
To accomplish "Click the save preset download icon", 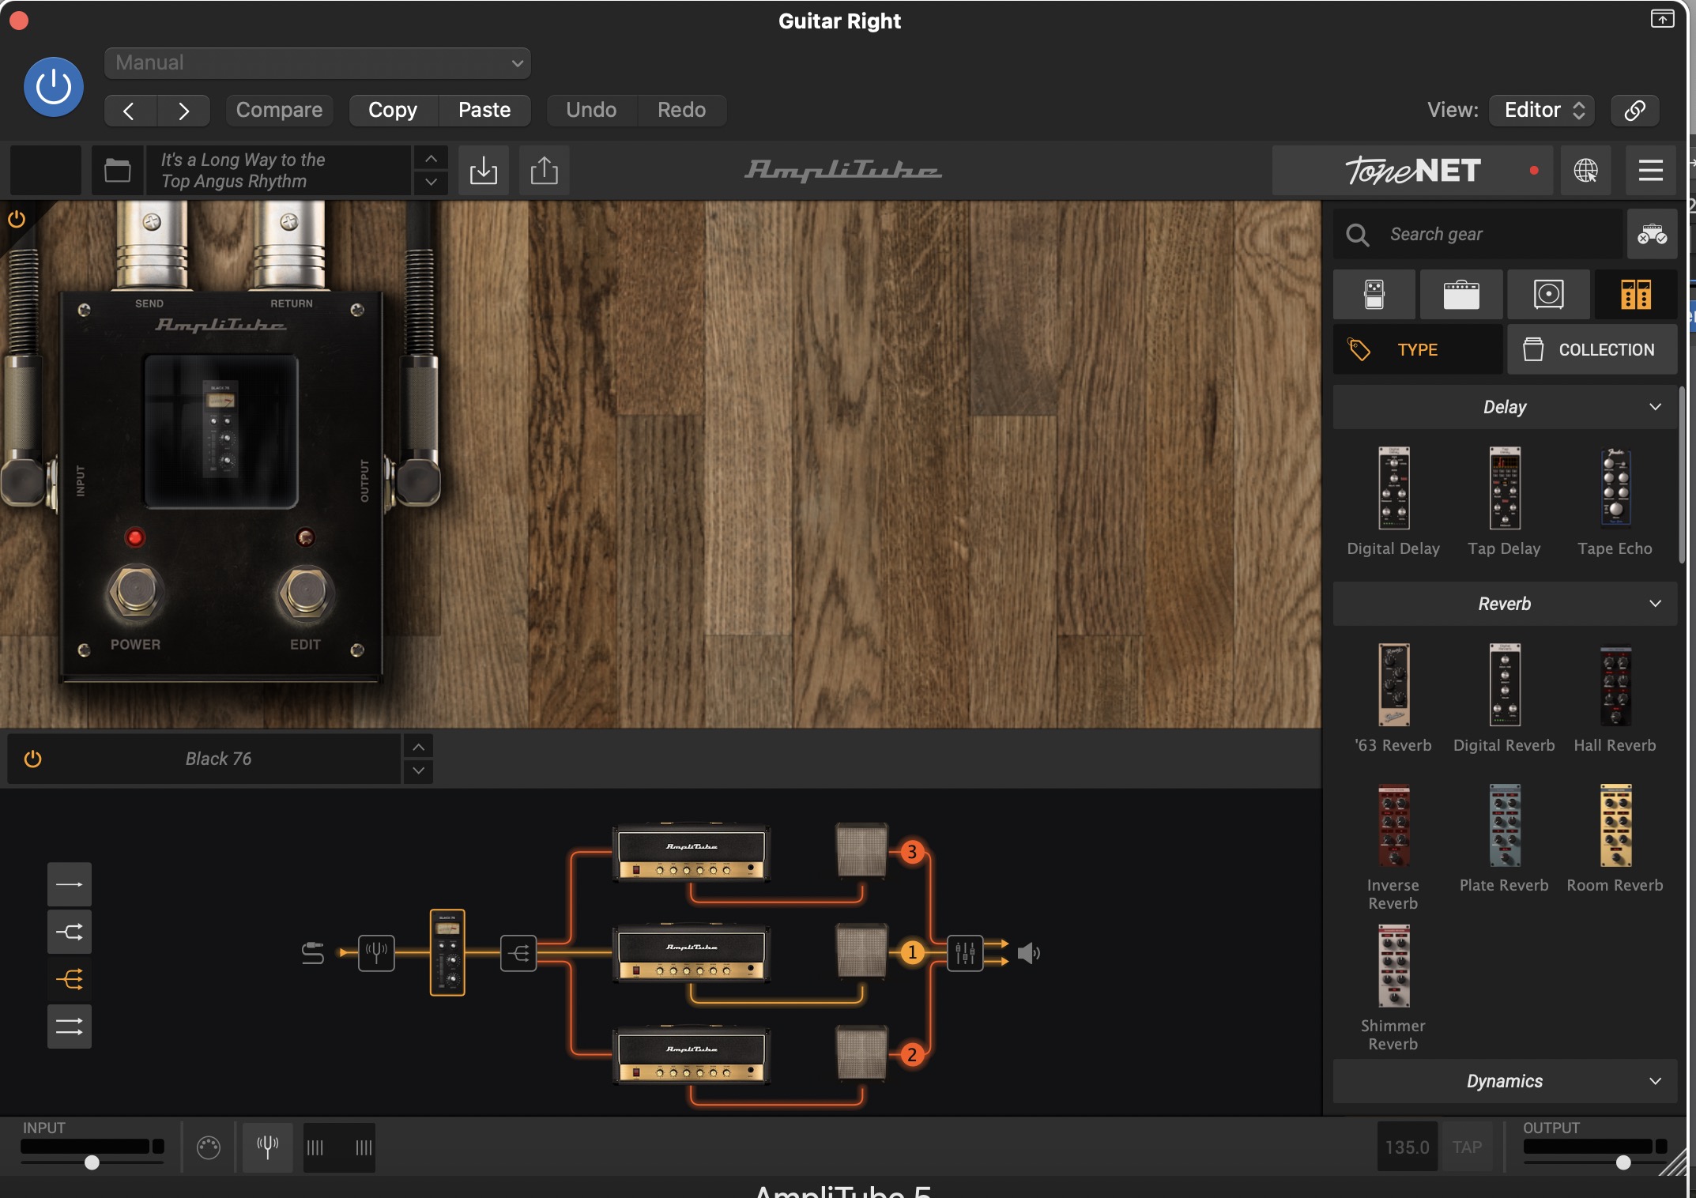I will tap(484, 170).
